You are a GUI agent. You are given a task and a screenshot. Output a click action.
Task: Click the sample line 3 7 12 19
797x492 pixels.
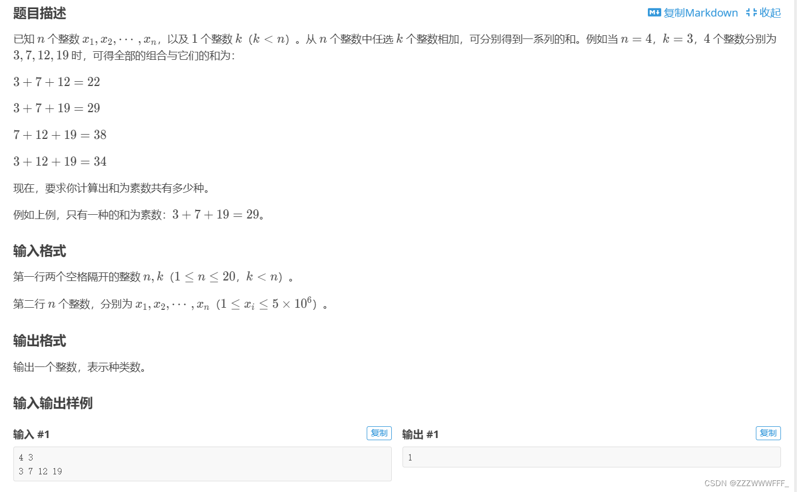click(x=40, y=471)
